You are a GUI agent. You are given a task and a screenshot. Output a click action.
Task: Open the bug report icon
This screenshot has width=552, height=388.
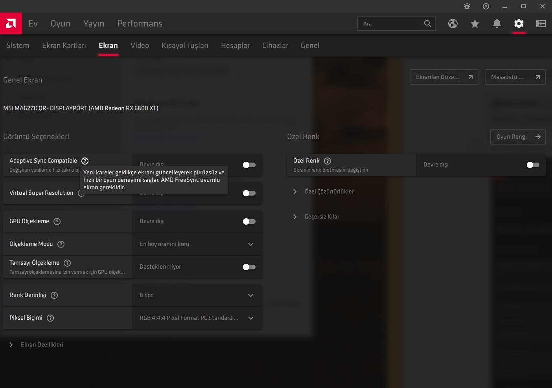(x=467, y=6)
